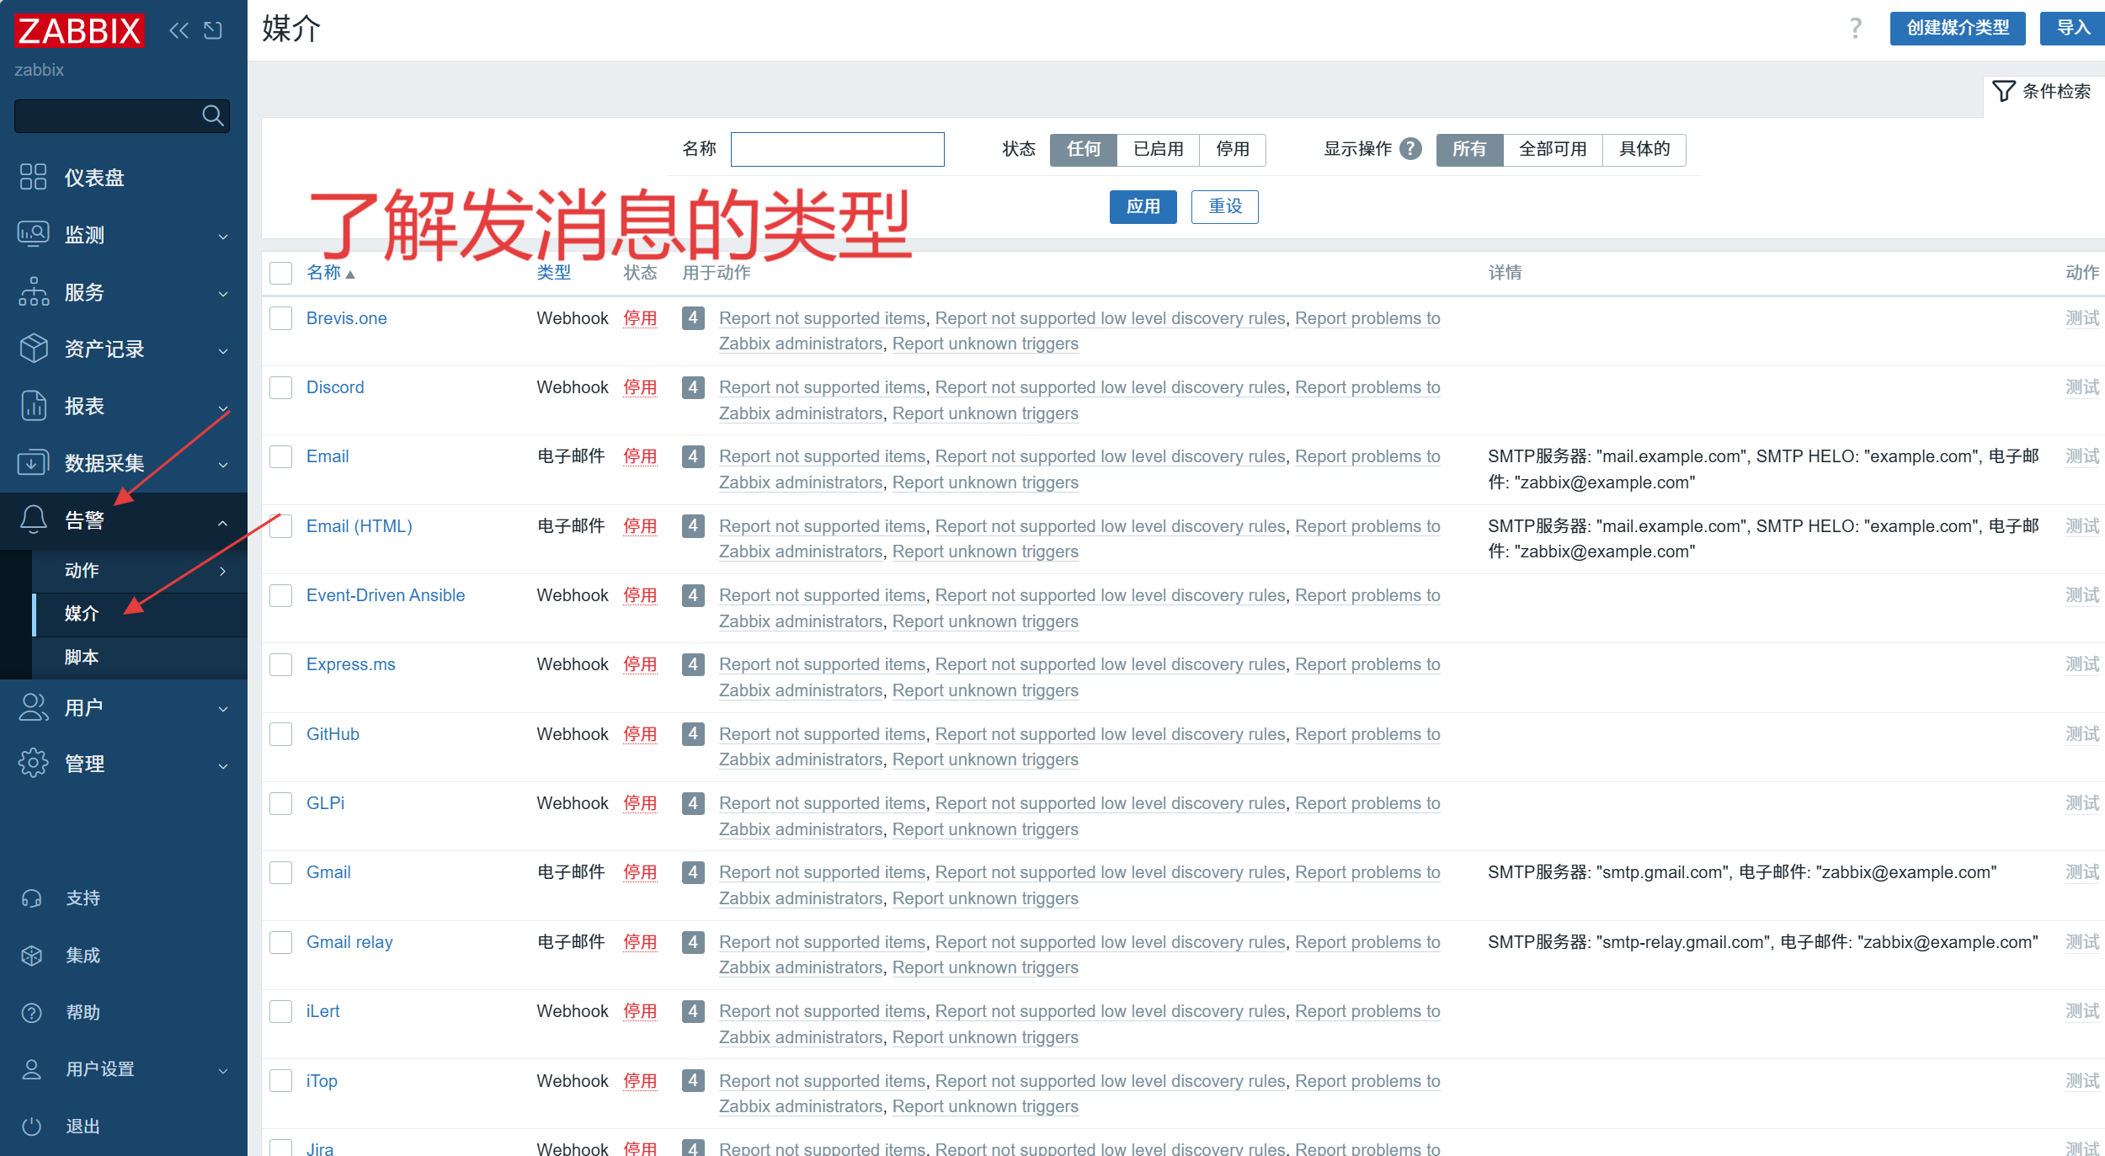
Task: Click the help question mark near the top right
Action: tap(1856, 29)
